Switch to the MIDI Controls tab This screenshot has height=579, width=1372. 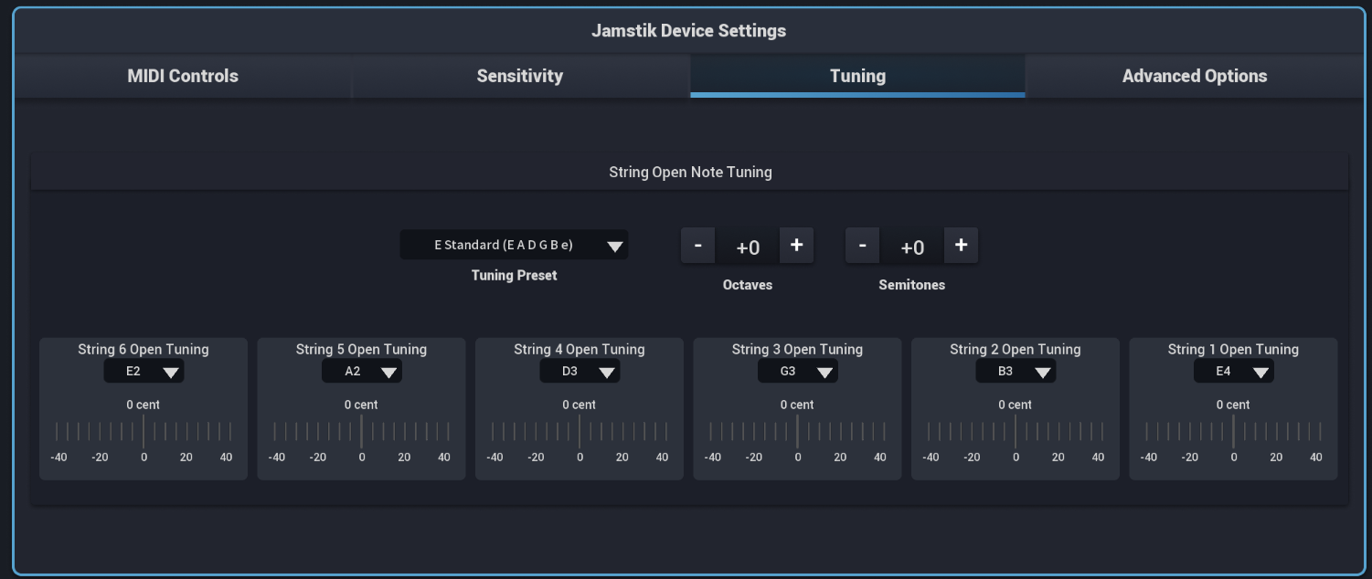[183, 77]
